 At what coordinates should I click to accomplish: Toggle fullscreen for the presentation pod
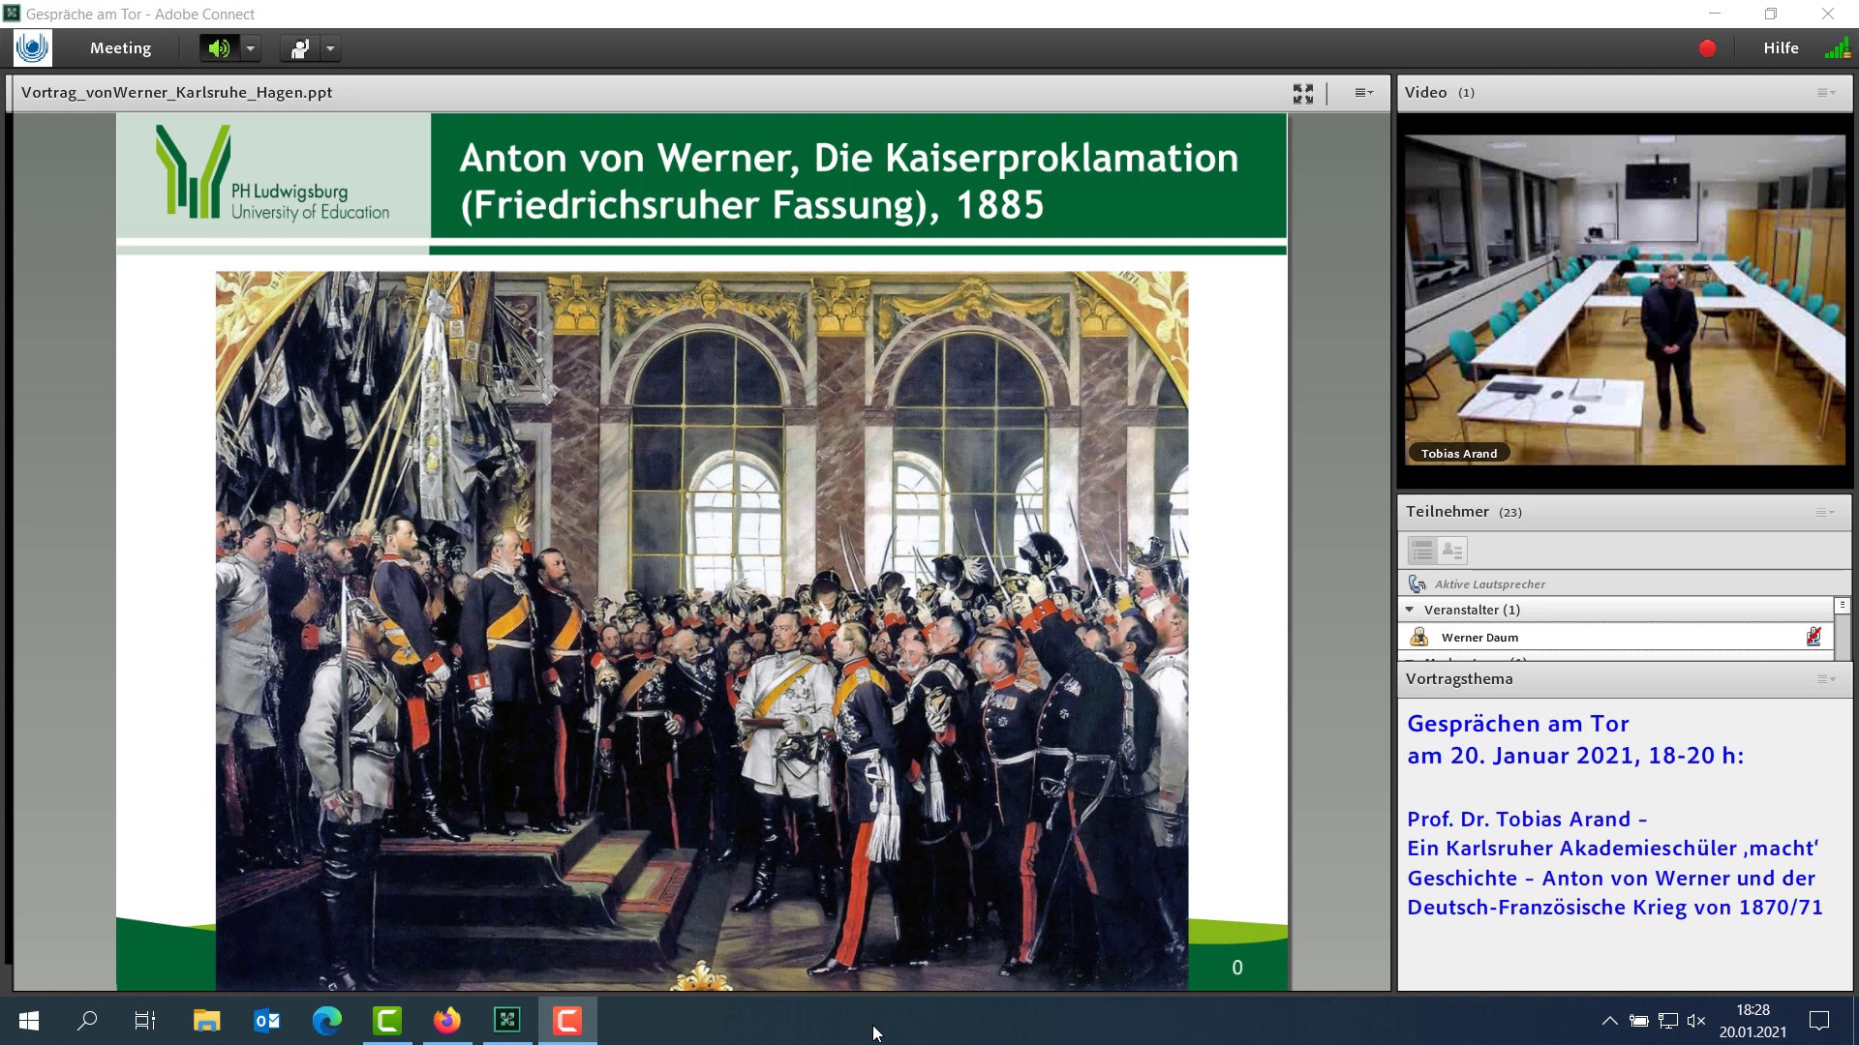[x=1303, y=93]
